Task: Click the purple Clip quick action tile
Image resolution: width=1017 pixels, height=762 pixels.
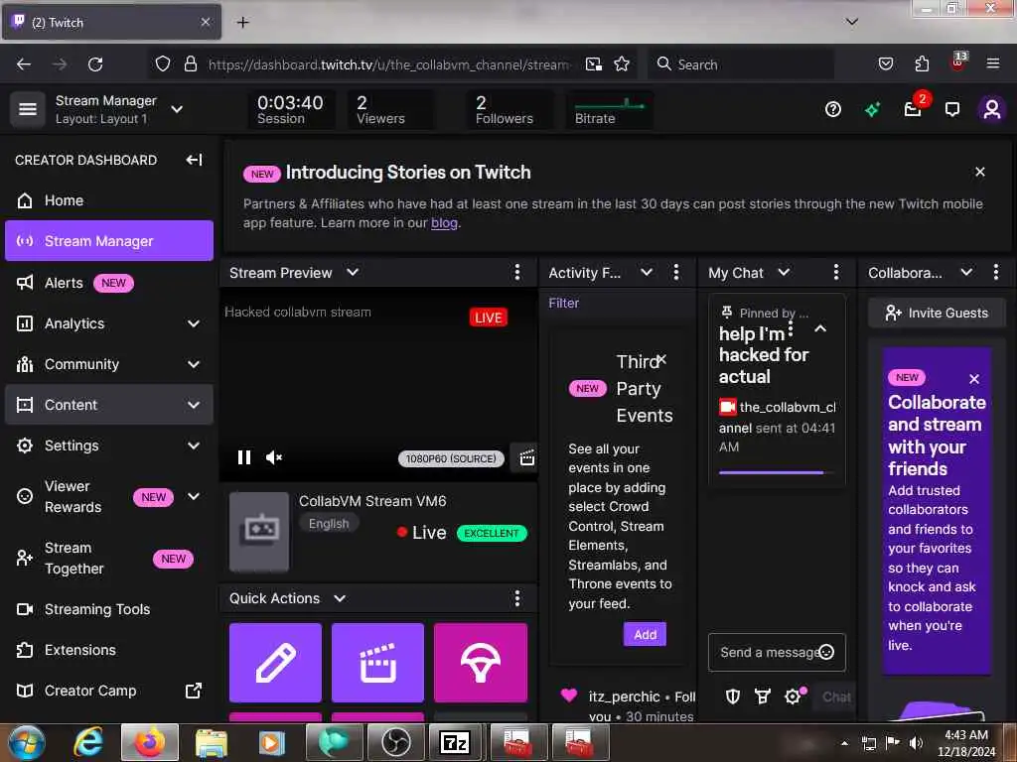Action: [377, 662]
